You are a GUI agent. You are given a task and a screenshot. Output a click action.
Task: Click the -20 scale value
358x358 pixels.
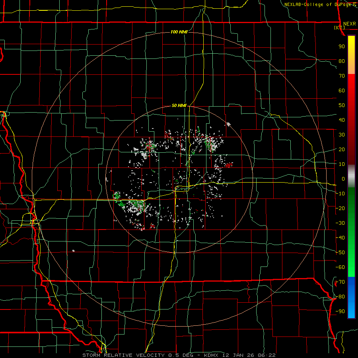340,208
